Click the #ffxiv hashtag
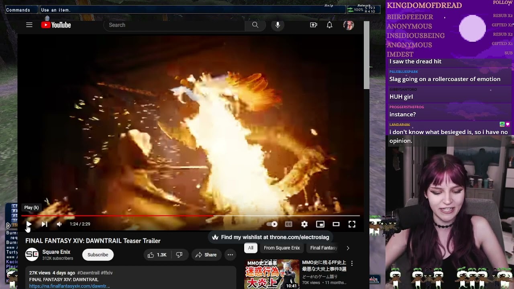 tap(107, 273)
